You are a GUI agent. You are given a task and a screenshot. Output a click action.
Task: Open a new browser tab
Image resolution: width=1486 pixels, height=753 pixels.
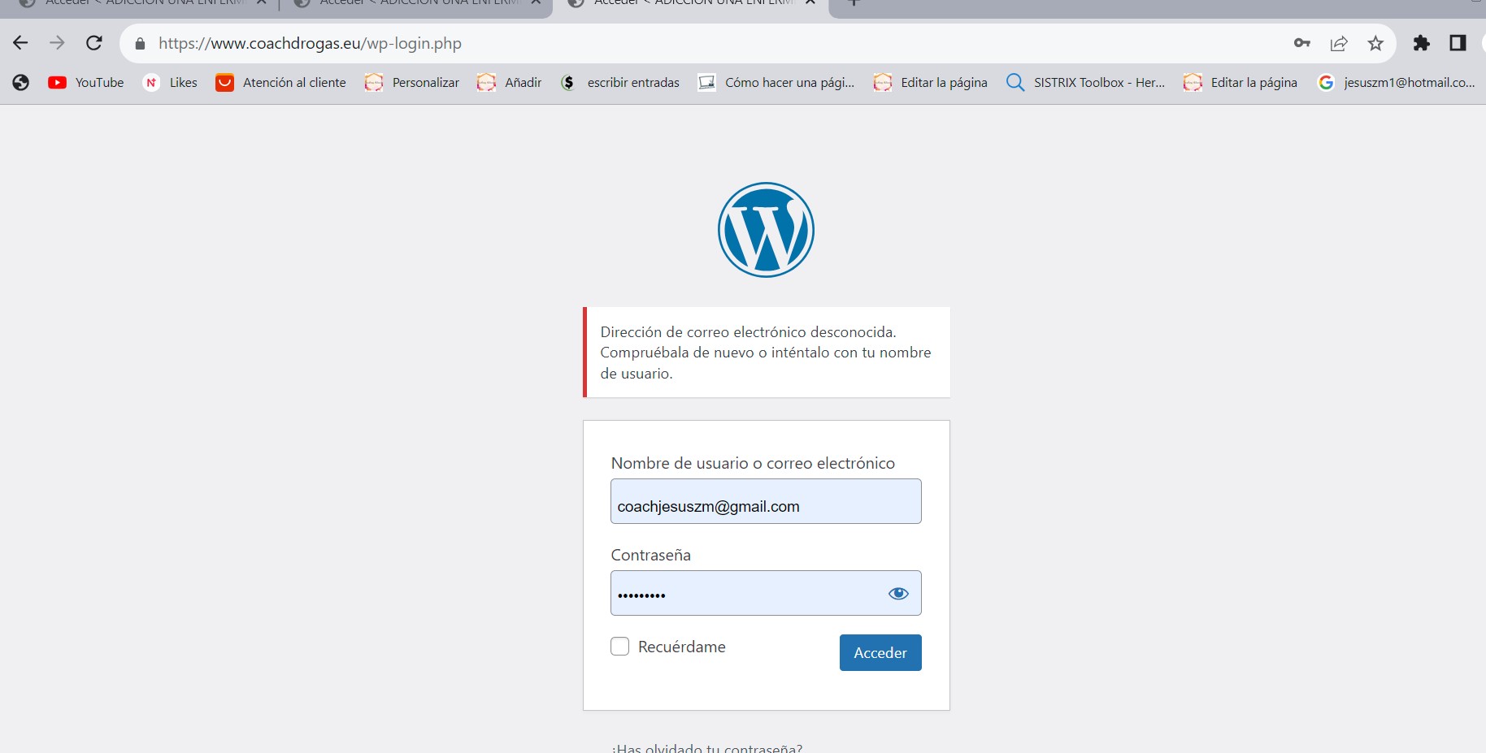pos(854,2)
